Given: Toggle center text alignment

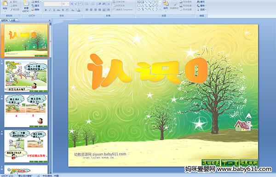Looking at the screenshot, I should (91, 10).
